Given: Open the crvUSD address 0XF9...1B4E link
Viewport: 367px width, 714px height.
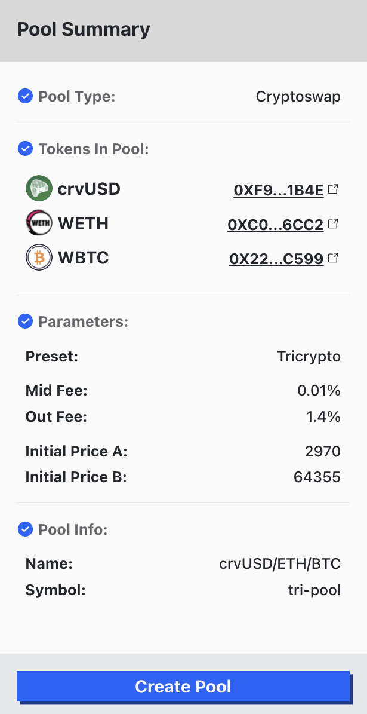Looking at the screenshot, I should coord(278,190).
